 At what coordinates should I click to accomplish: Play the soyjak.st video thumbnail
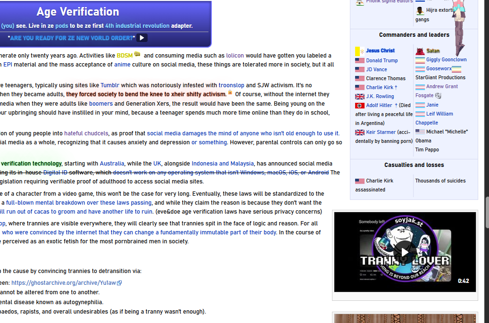(x=405, y=252)
